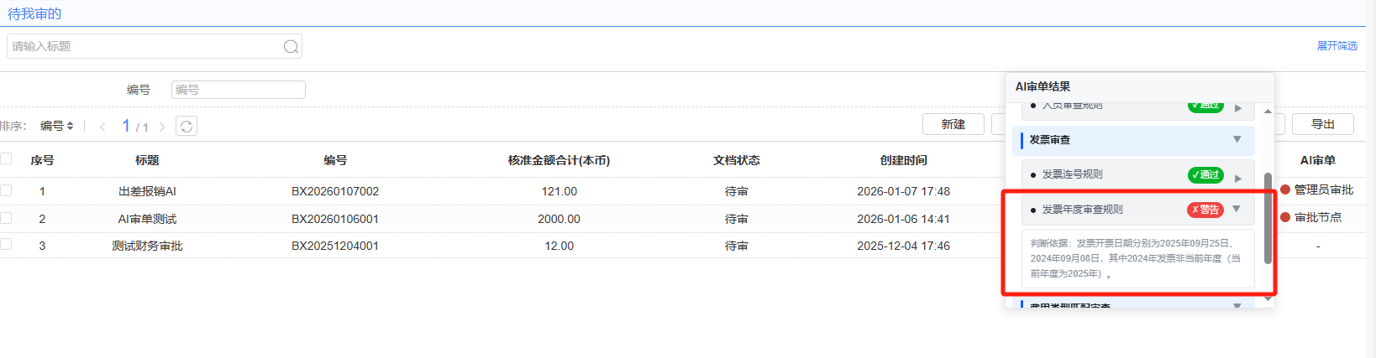The width and height of the screenshot is (1376, 358).
Task: Click green 通过 badge on 发票连号规则
Action: click(x=1205, y=175)
